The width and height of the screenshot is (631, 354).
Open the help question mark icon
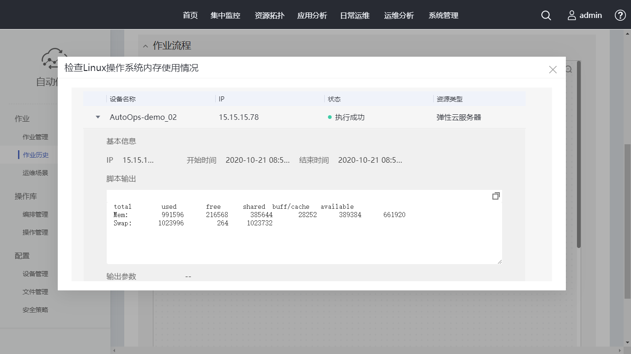click(x=620, y=15)
